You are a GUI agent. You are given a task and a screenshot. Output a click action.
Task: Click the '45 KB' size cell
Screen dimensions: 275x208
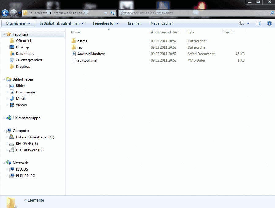pos(240,54)
